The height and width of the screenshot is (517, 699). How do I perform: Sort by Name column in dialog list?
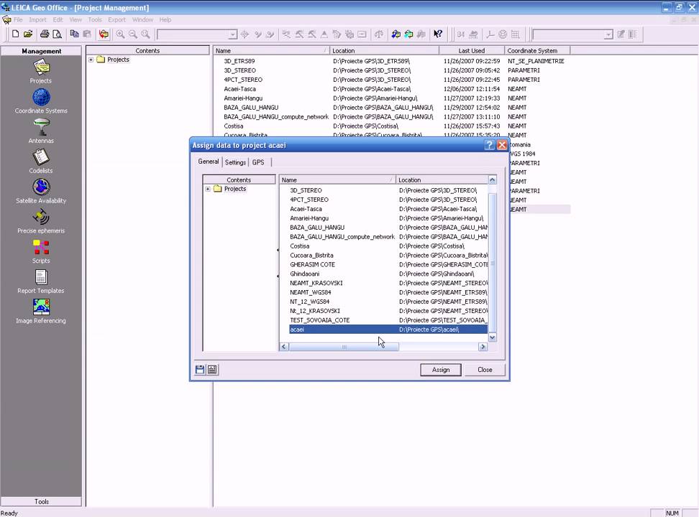[337, 180]
